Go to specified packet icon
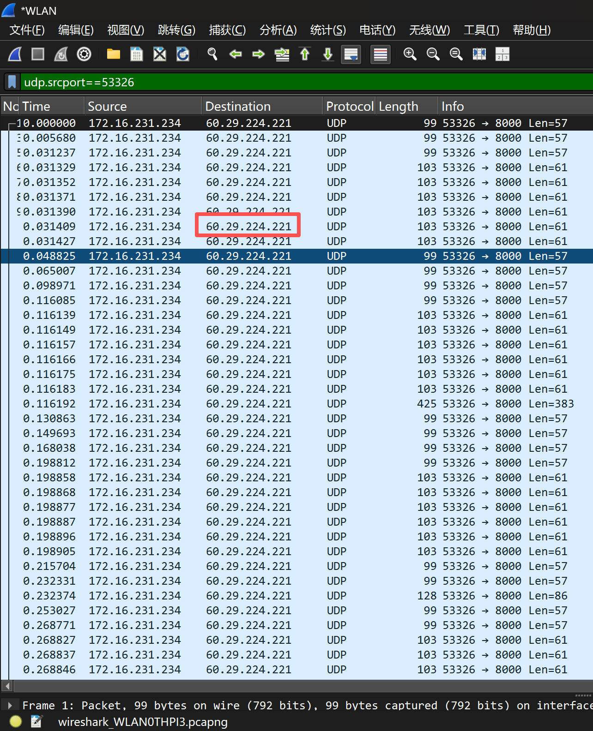 tap(282, 54)
